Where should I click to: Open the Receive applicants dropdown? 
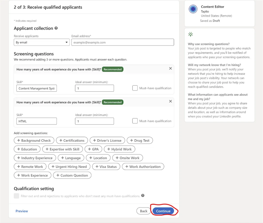(x=42, y=42)
